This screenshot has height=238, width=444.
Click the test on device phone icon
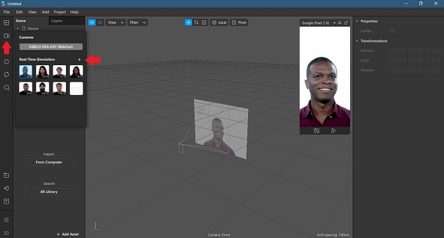click(6, 188)
